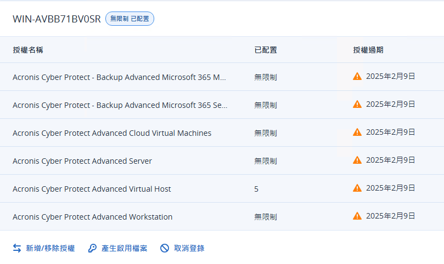444x264 pixels.
Task: Select Backup Advanced Microsoft 365 M... license name
Action: (x=119, y=77)
